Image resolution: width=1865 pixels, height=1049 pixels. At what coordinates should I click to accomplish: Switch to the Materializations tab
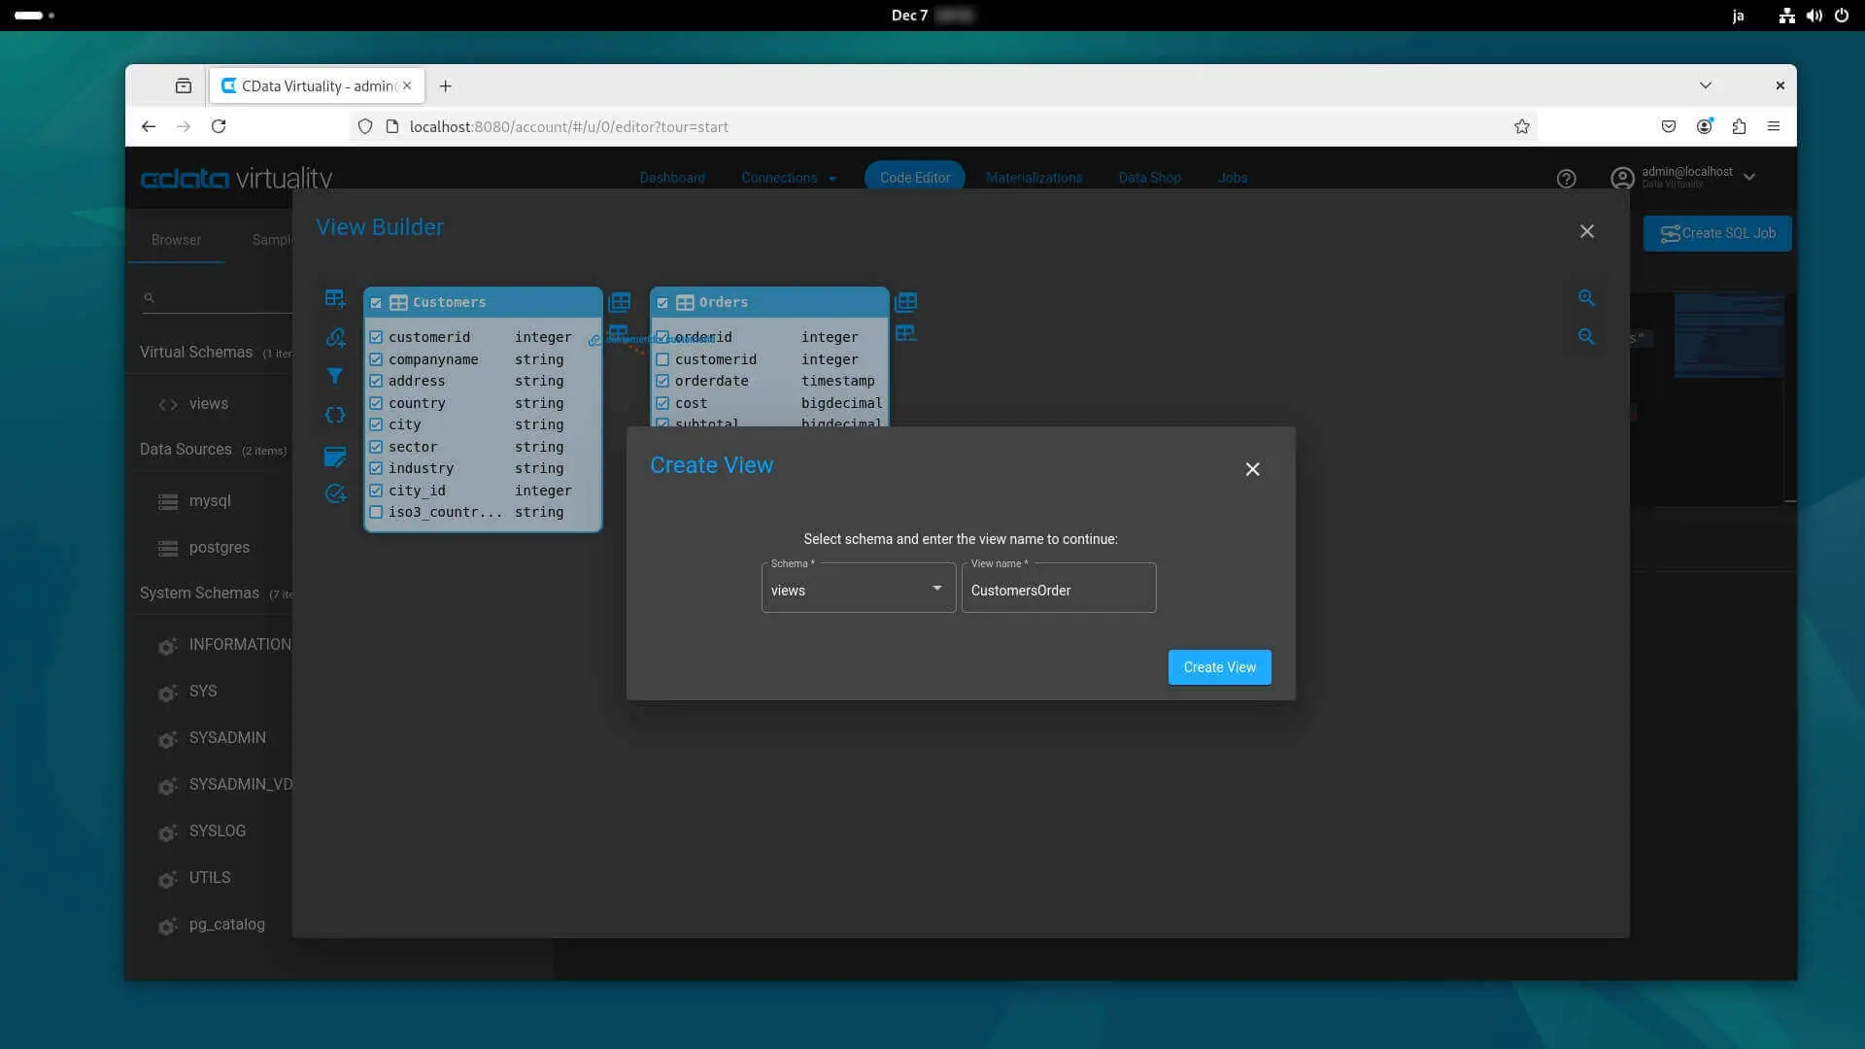coord(1034,178)
